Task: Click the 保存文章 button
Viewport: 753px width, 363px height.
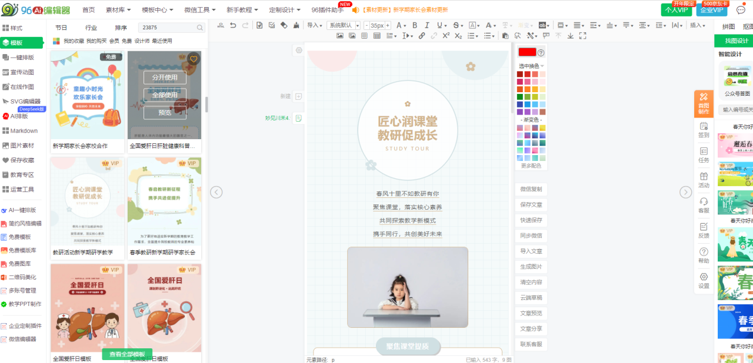Action: tap(531, 204)
